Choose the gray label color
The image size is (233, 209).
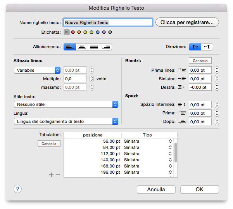coord(110,32)
